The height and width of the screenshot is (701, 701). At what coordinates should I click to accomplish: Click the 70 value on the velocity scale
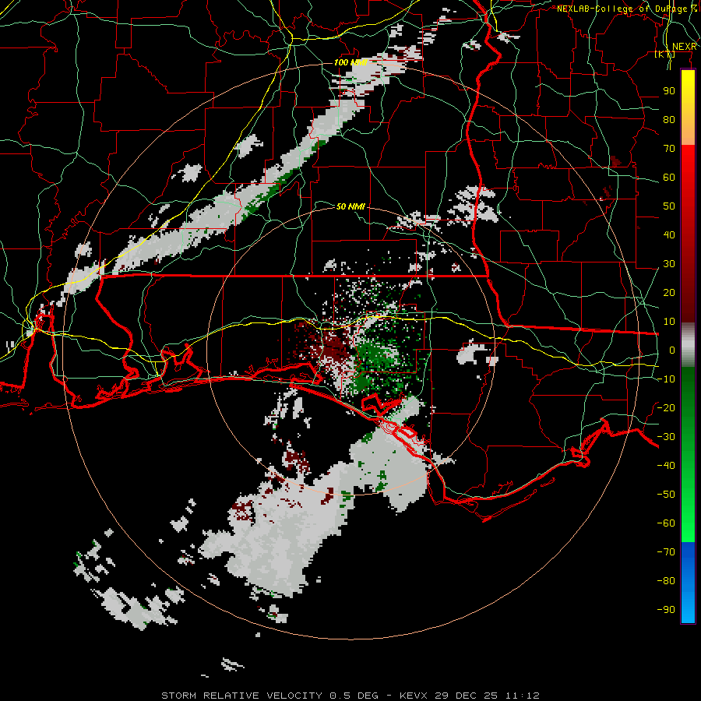[669, 149]
